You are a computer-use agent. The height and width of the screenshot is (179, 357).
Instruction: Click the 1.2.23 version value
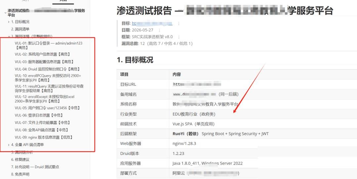[x=178, y=154]
